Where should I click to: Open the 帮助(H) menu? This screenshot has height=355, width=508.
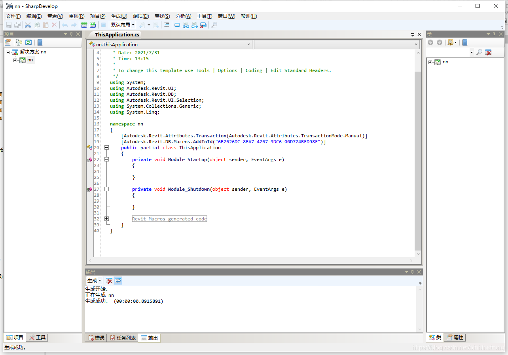(x=249, y=16)
